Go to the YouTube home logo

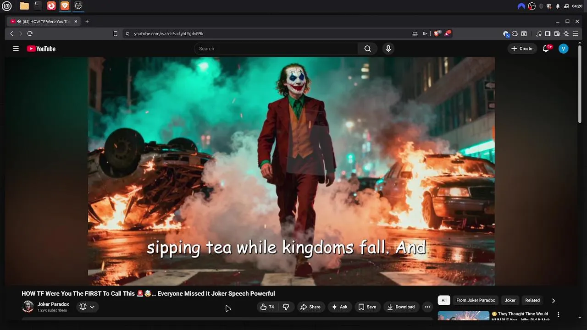(41, 49)
